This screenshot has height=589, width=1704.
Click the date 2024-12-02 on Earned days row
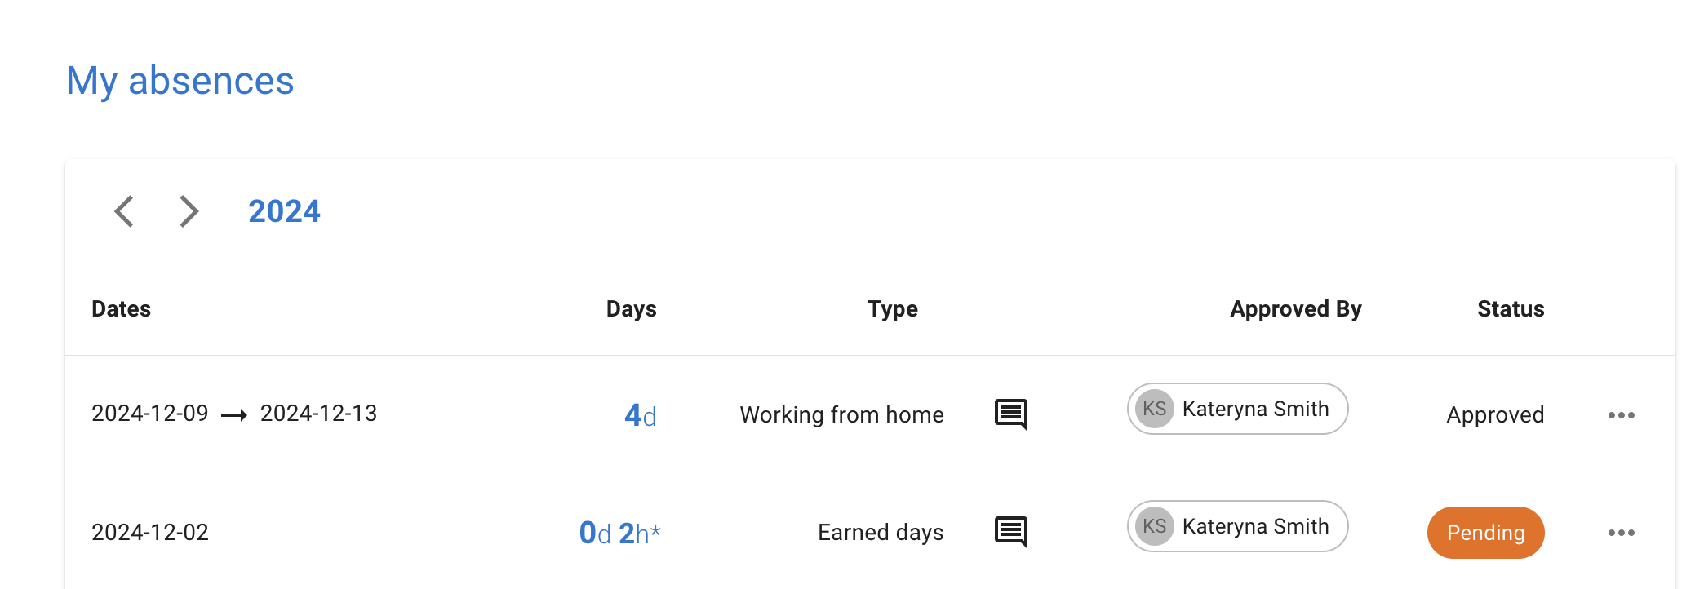tap(150, 531)
